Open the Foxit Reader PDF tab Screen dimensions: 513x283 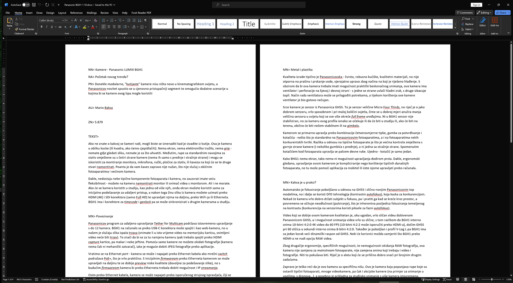click(x=141, y=13)
